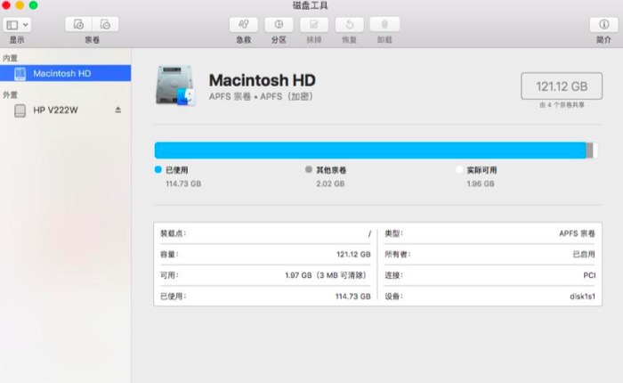623x383 pixels.
Task: Click the 外置 external section header
Action: (x=11, y=95)
